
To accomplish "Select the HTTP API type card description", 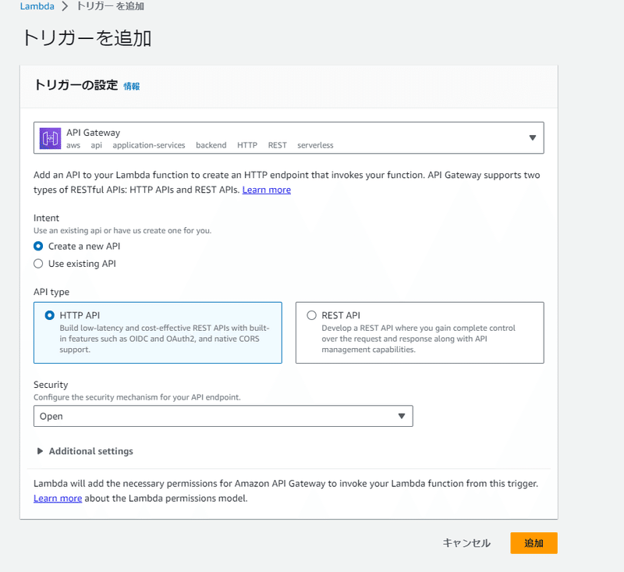I will click(165, 339).
